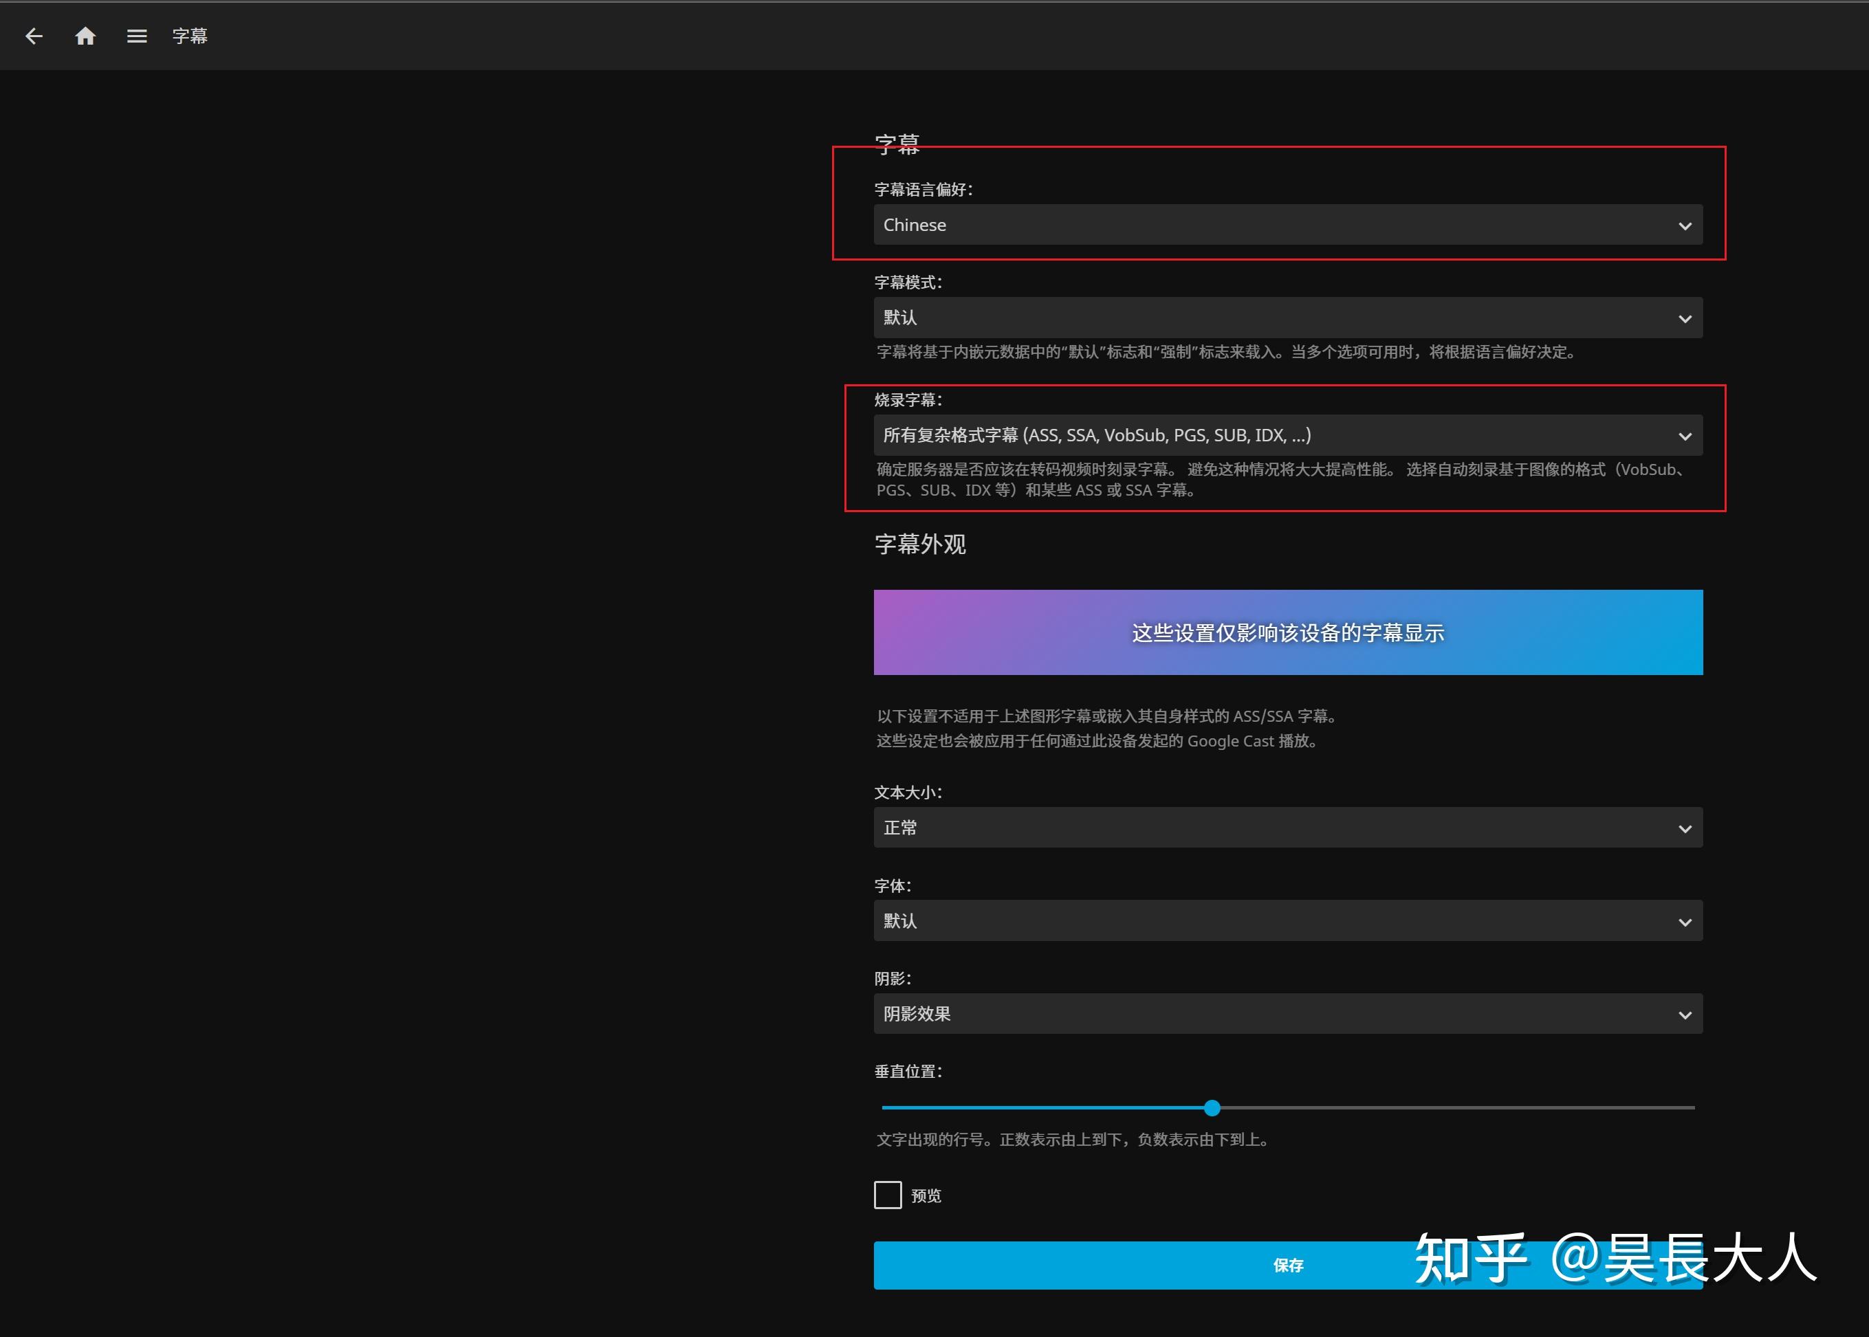
Task: Open the 阴影 dropdown showing 阴影效果
Action: pyautogui.click(x=1287, y=1013)
